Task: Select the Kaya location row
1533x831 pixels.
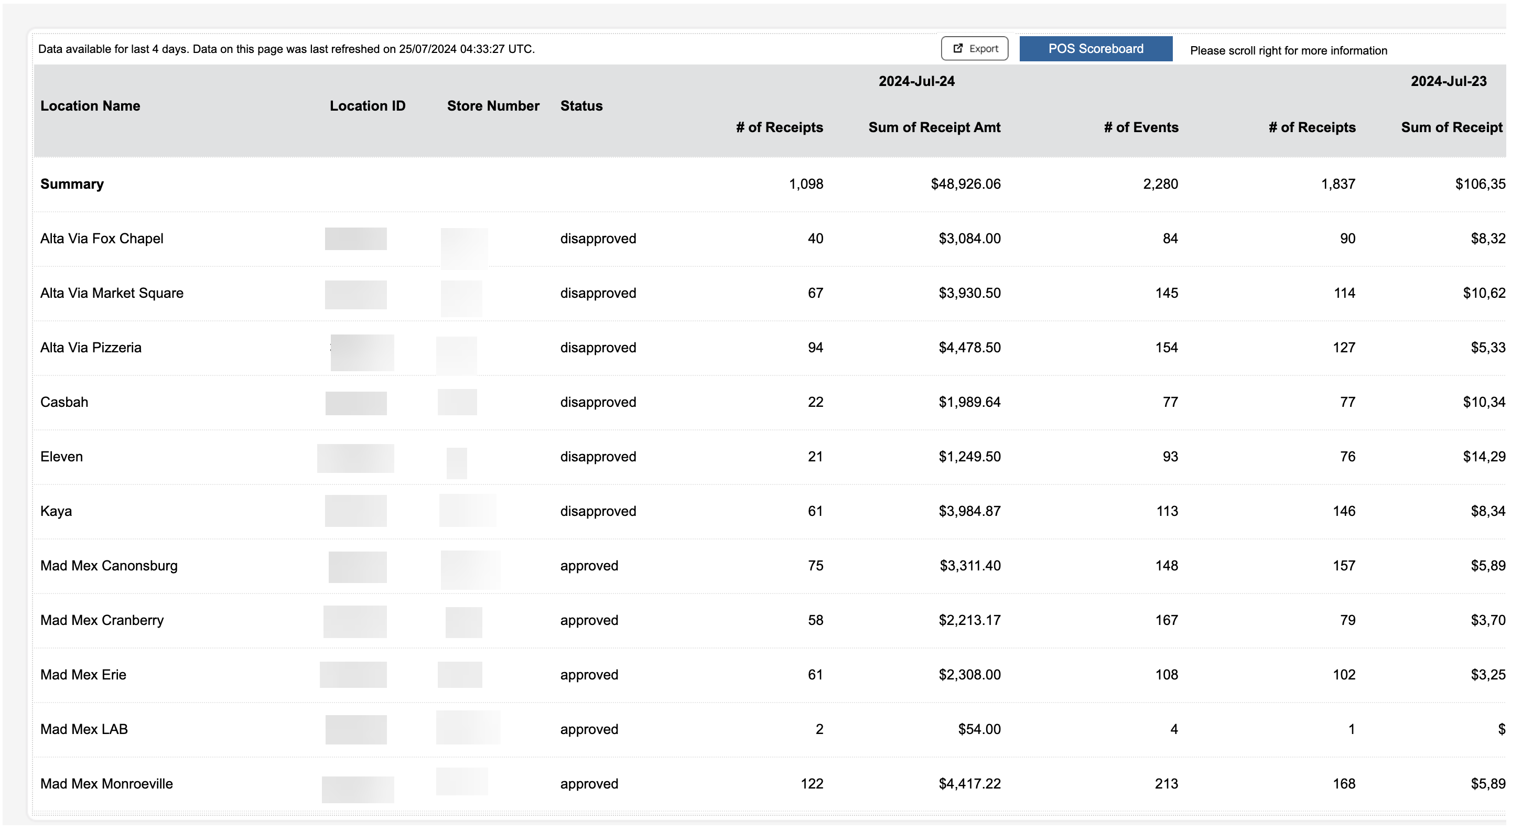Action: 56,511
